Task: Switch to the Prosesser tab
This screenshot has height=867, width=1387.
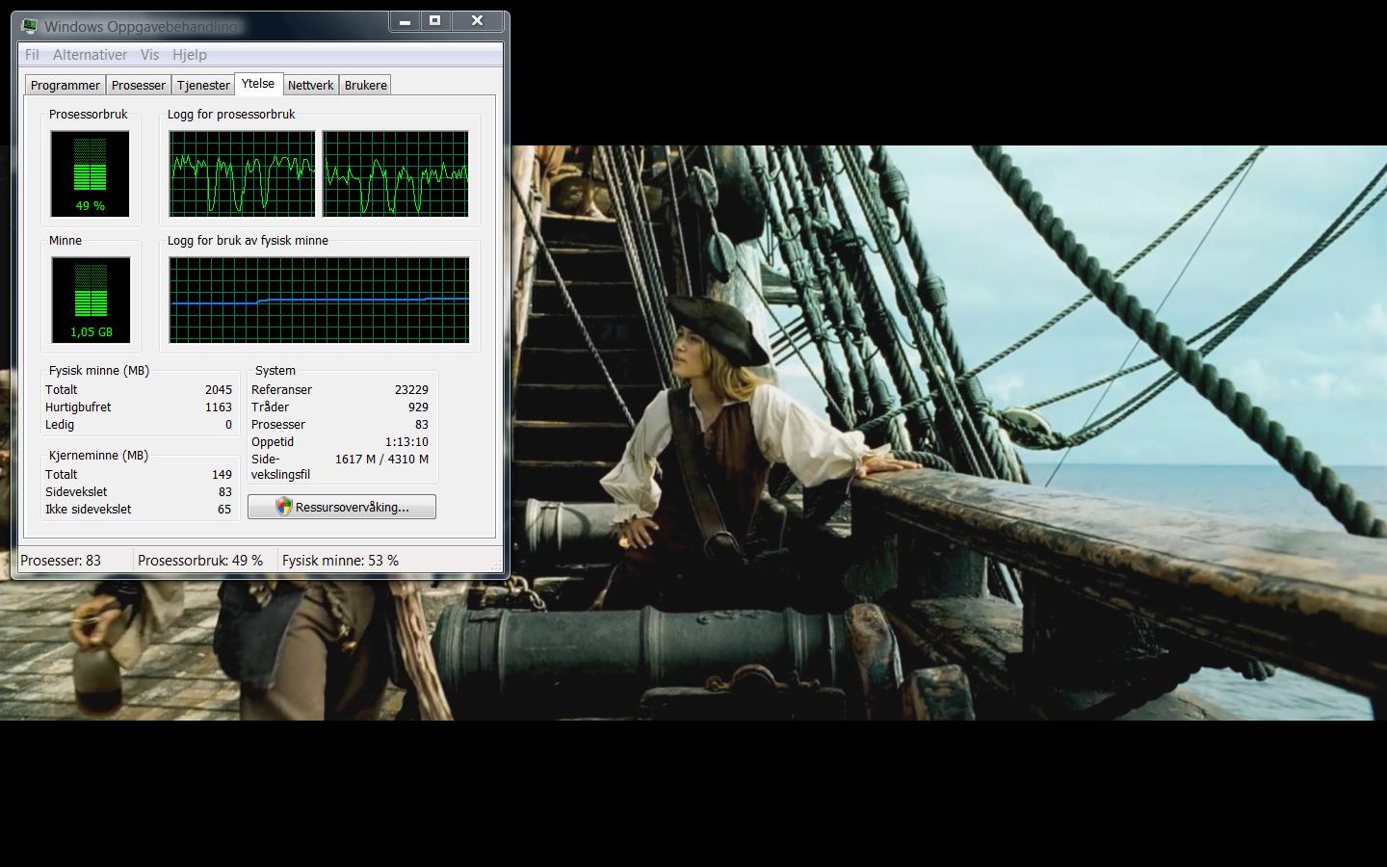Action: tap(139, 86)
